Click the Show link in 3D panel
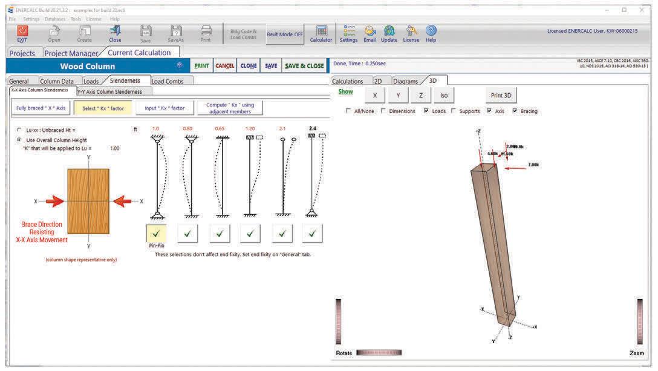Screen dimensions: 658x371 click(345, 91)
